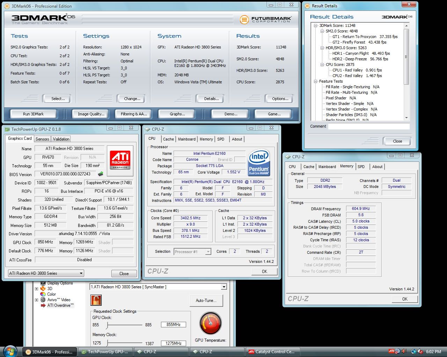
Task: Click the Auto-Tune button
Action: [206, 301]
